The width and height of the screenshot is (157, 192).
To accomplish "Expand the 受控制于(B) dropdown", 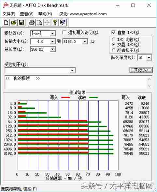I will pyautogui.click(x=72, y=71).
